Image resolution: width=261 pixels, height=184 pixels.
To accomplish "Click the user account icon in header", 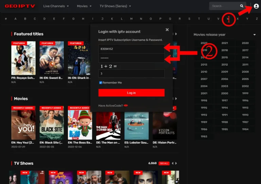I will point(256,6).
